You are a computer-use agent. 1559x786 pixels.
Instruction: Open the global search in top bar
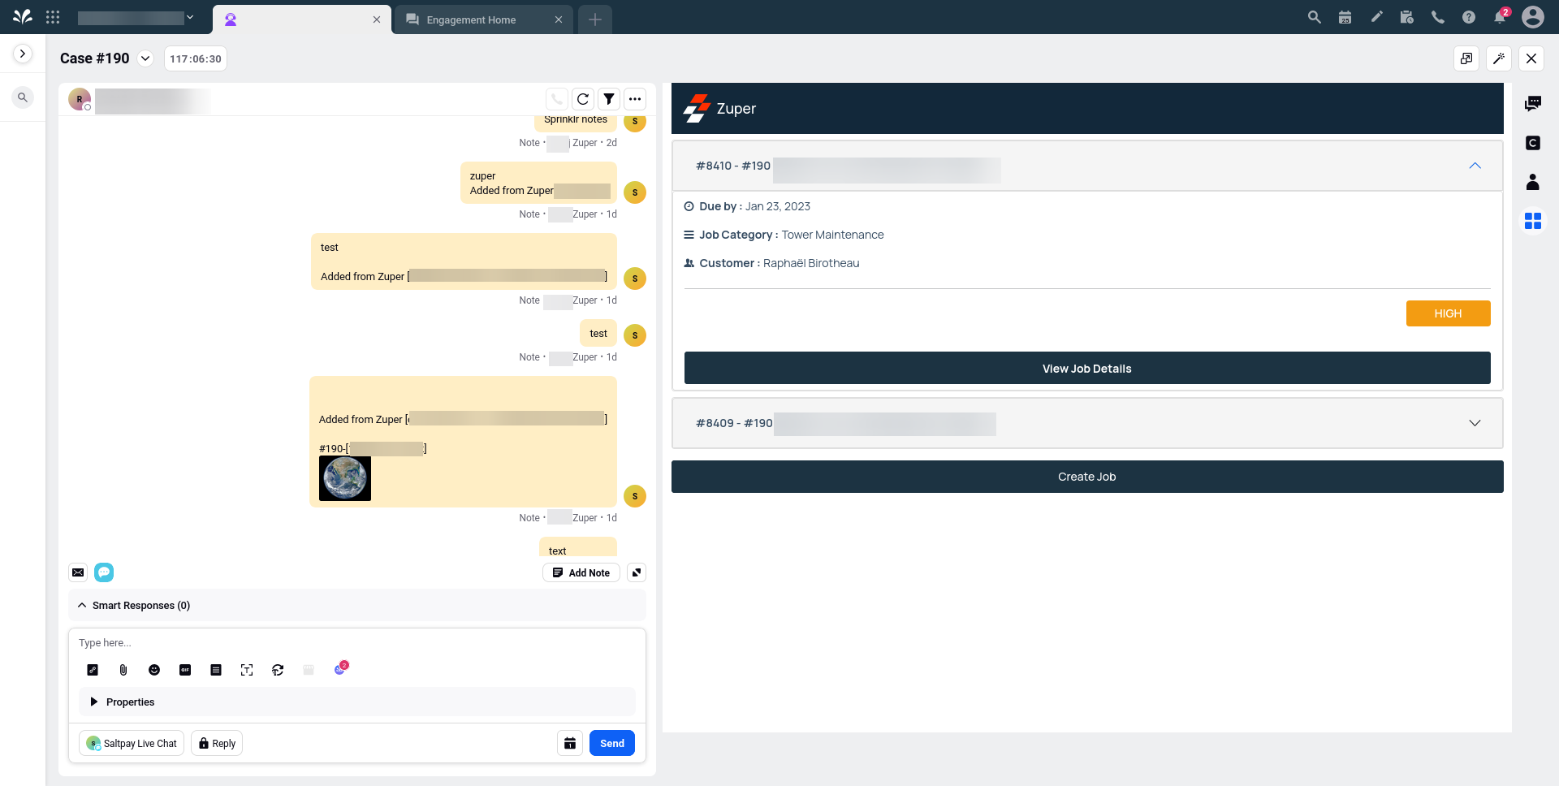coord(1314,17)
